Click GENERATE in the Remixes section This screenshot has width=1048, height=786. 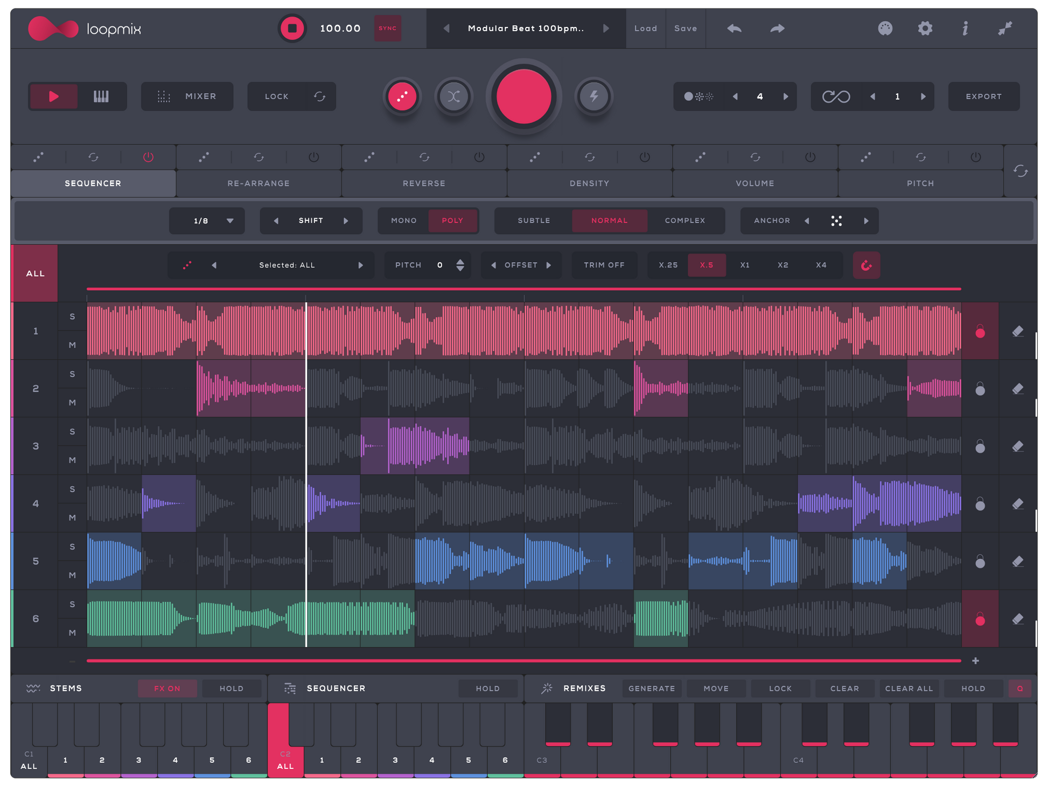point(652,688)
